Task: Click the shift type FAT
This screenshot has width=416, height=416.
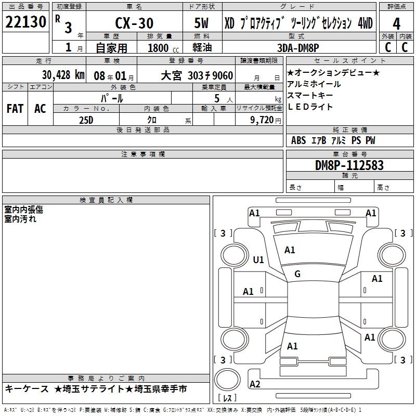Action: (15, 109)
